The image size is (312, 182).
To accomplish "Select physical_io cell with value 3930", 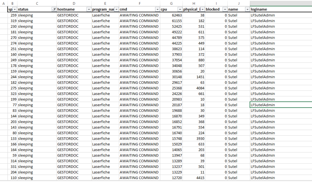I will point(194,138).
